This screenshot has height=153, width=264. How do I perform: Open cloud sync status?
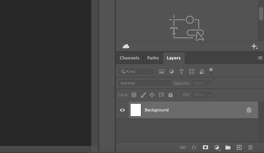point(126,46)
